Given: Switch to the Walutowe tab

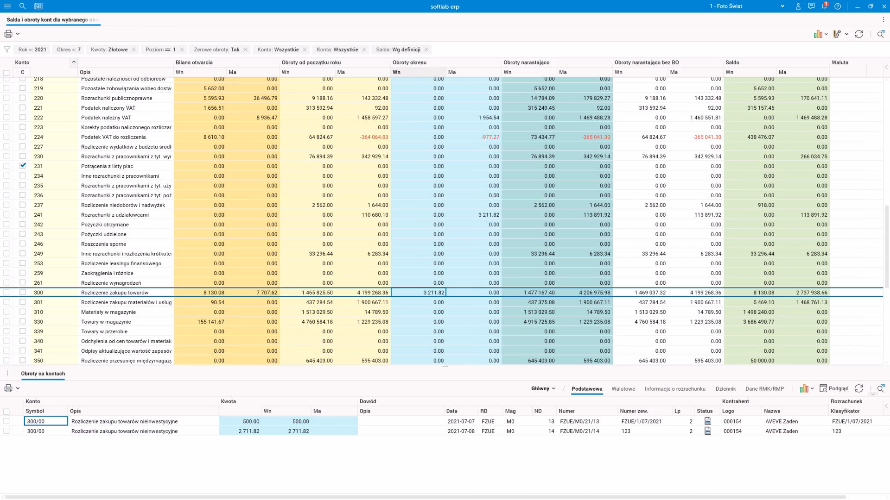Looking at the screenshot, I should click(x=623, y=389).
